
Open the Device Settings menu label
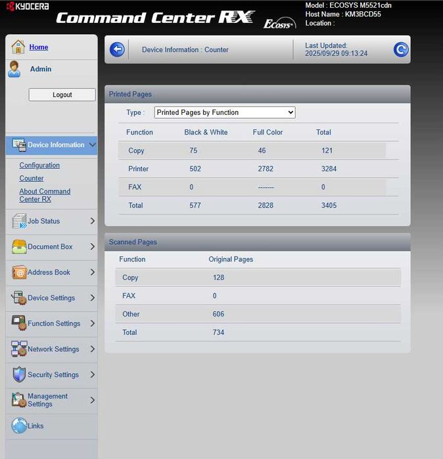click(51, 298)
